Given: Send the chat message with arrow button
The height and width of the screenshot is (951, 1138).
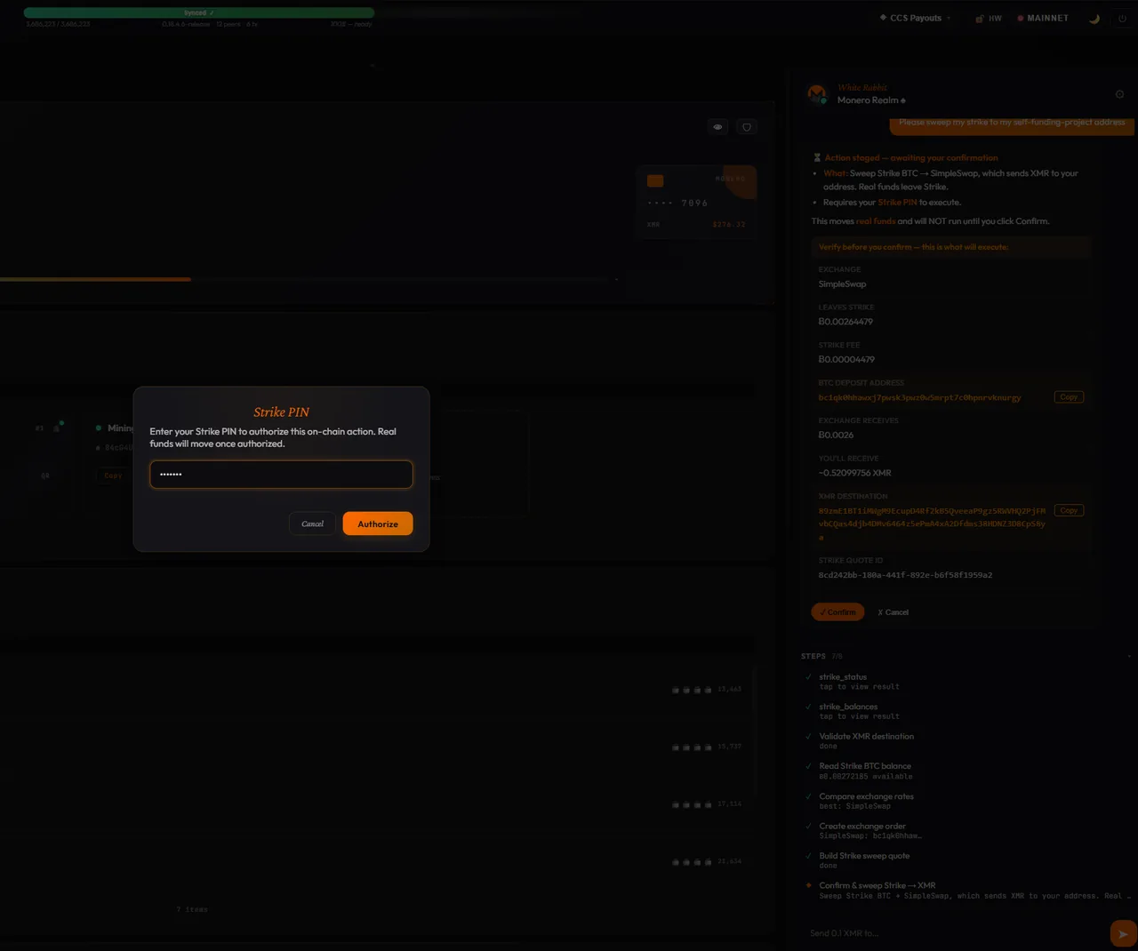Looking at the screenshot, I should 1123,934.
